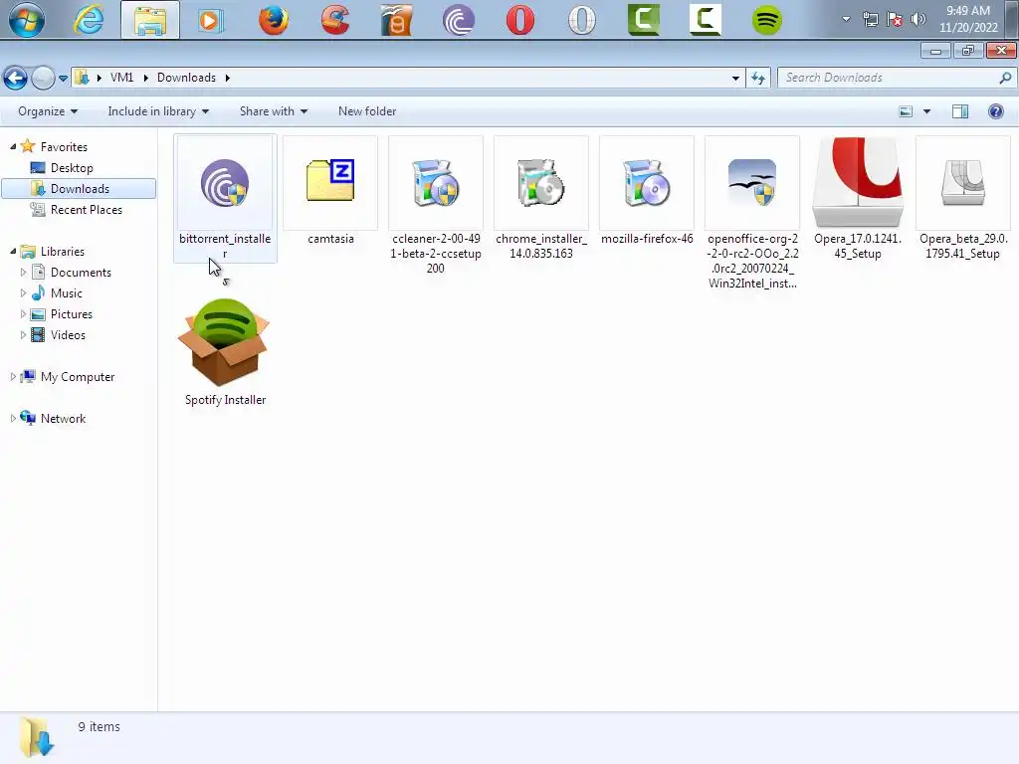
Task: Click the taskbar clock and date
Action: click(968, 19)
